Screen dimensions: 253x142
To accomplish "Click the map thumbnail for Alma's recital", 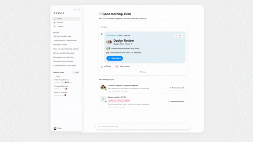I will coord(103,99).
